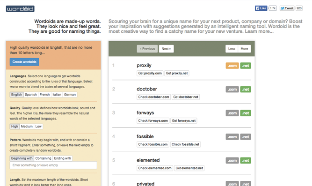Go to the Next results page
This screenshot has width=312, height=186.
[167, 49]
